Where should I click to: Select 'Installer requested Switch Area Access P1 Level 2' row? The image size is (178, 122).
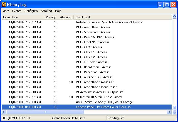coord(86,22)
